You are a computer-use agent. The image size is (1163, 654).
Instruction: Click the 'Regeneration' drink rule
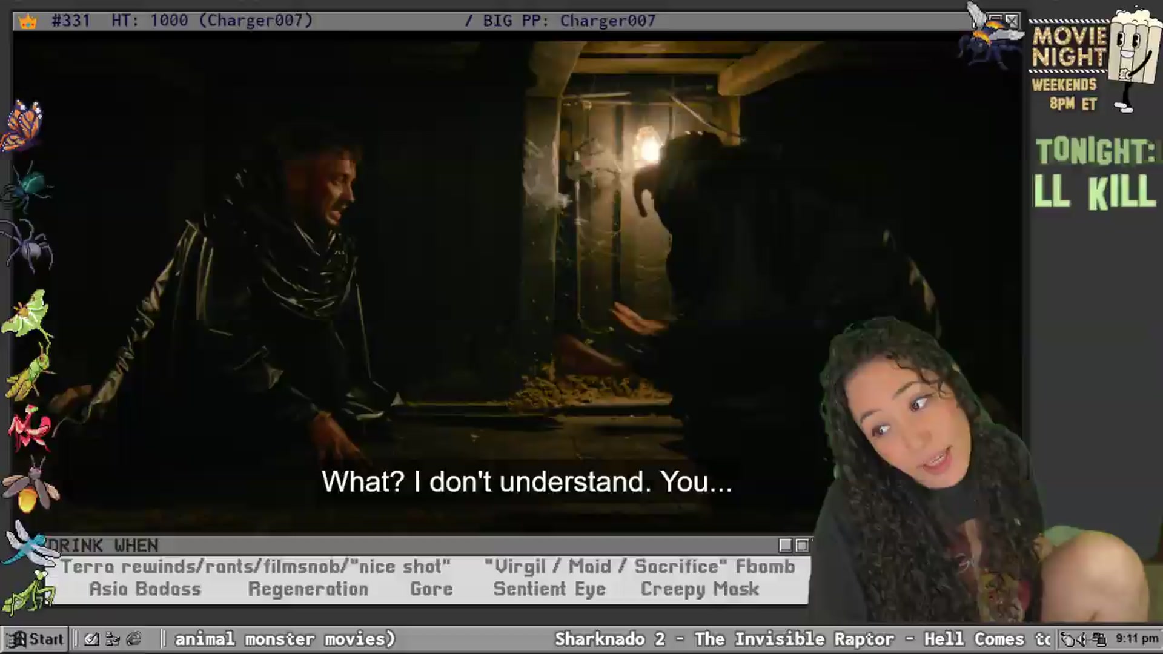(x=308, y=589)
